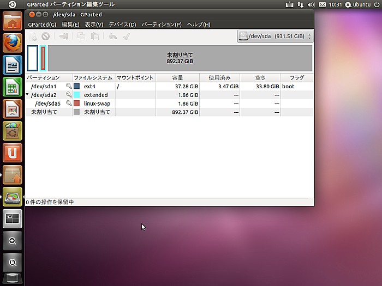382x286 pixels.
Task: Sort by the ファイルシステム column header
Action: [x=94, y=78]
